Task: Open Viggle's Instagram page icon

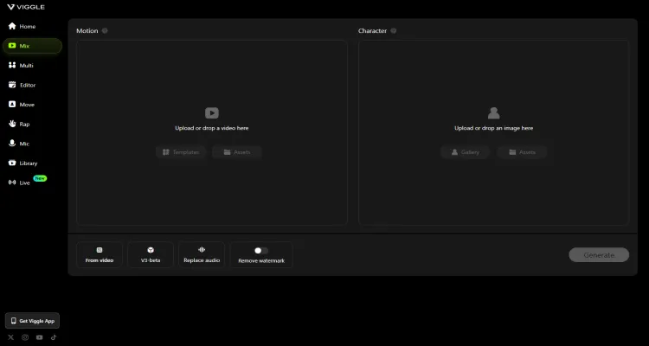Action: pos(25,337)
